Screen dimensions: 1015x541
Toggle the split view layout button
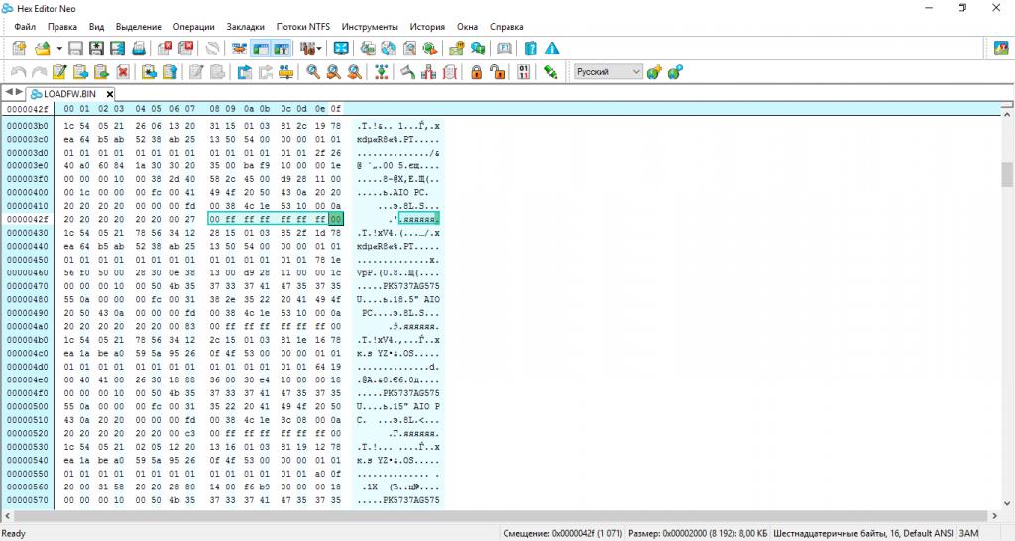(x=282, y=49)
